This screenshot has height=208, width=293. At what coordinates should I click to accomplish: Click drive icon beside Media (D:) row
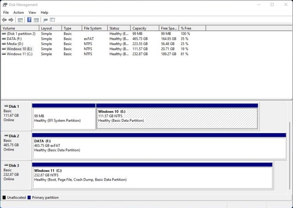[x=4, y=44]
